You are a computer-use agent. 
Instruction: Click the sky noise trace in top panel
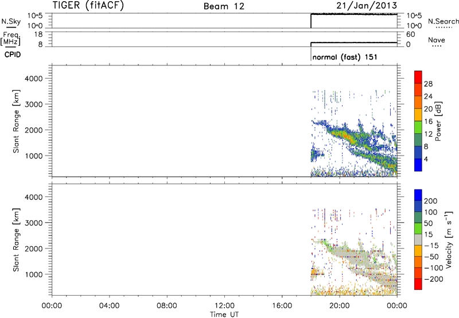click(x=353, y=14)
